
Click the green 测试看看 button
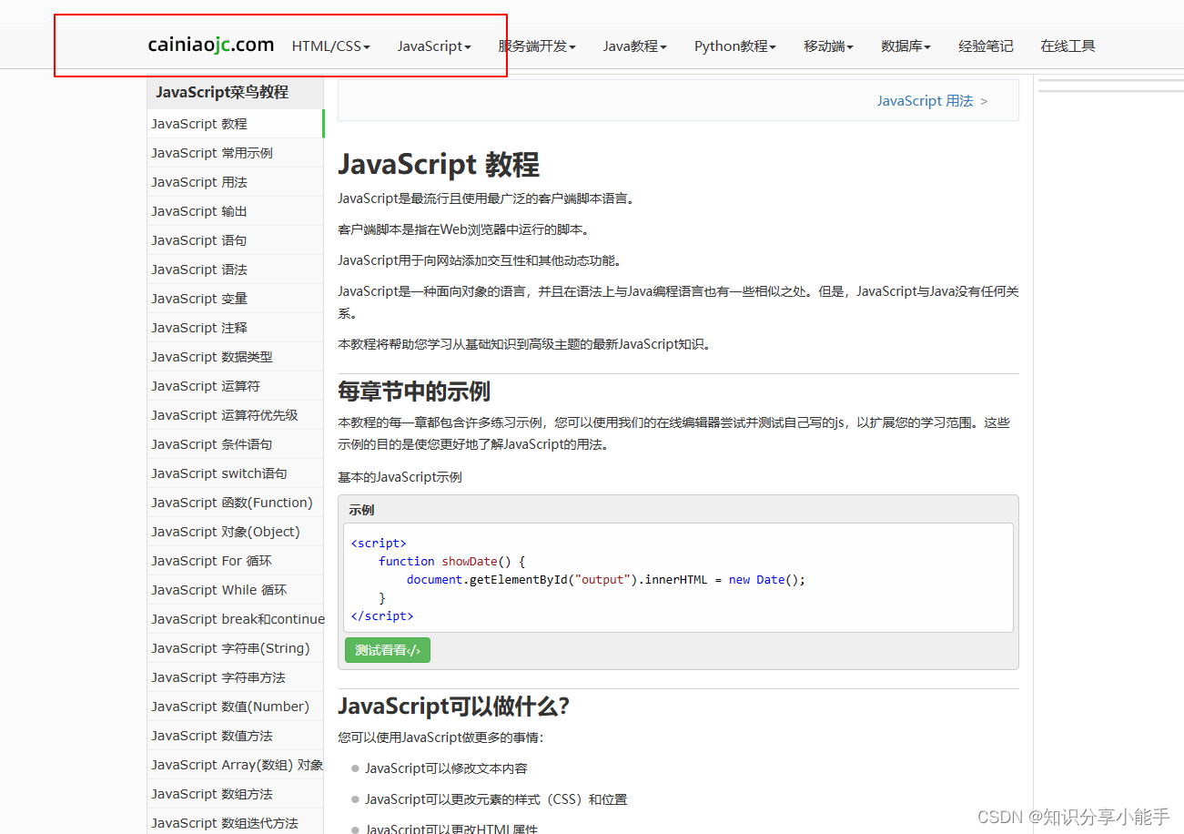(387, 650)
